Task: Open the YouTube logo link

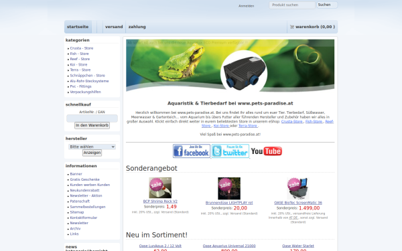Action: tap(267, 151)
